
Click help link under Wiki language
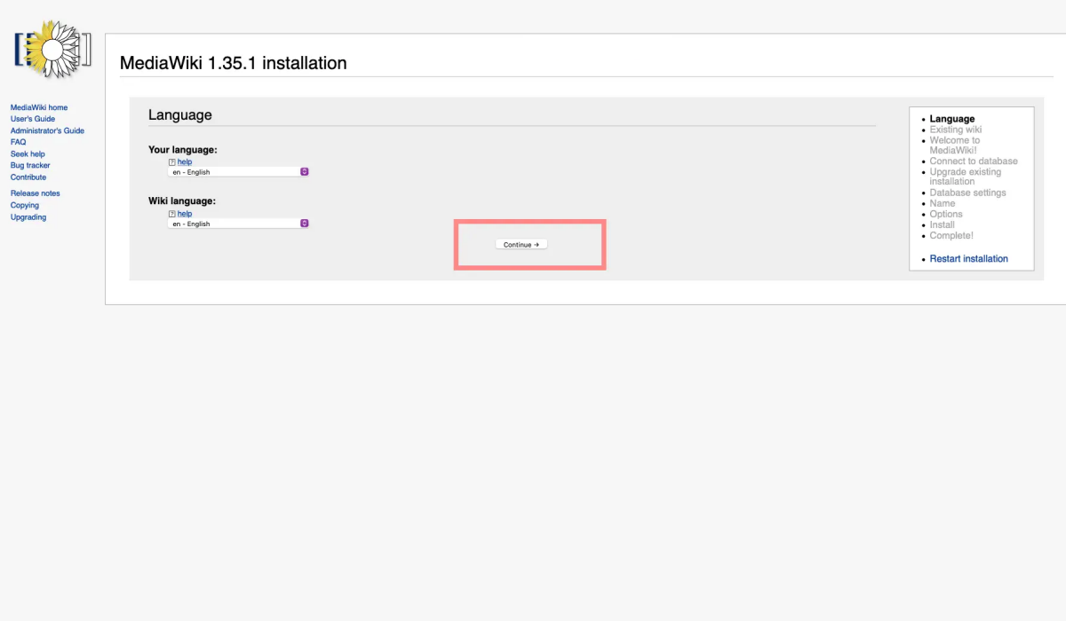pyautogui.click(x=185, y=214)
